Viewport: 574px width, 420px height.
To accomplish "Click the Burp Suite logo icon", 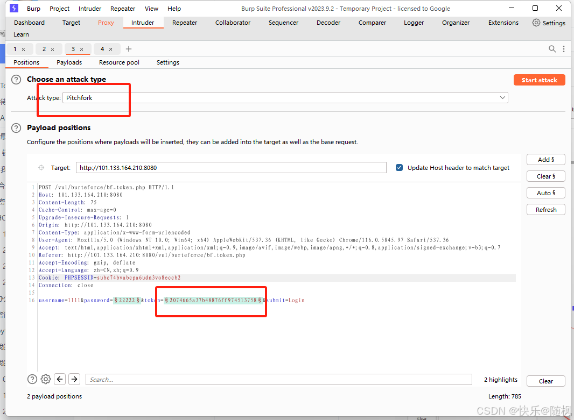I will point(14,8).
